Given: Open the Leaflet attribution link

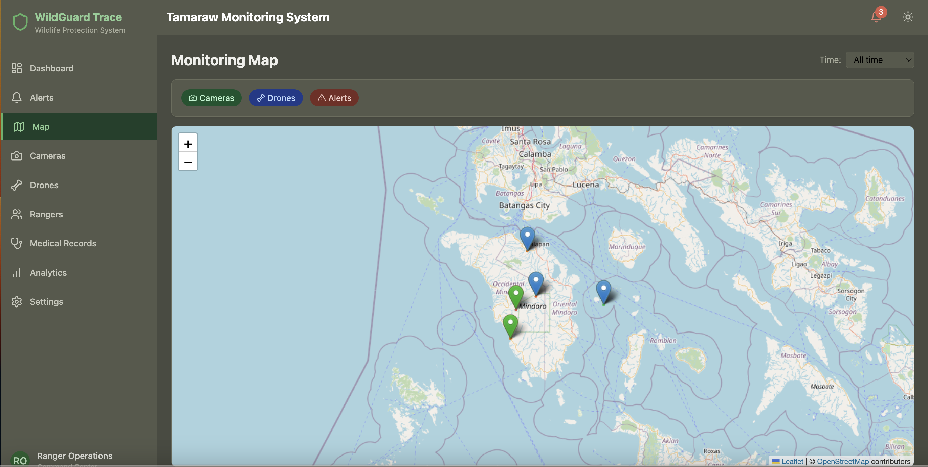Looking at the screenshot, I should (x=792, y=461).
